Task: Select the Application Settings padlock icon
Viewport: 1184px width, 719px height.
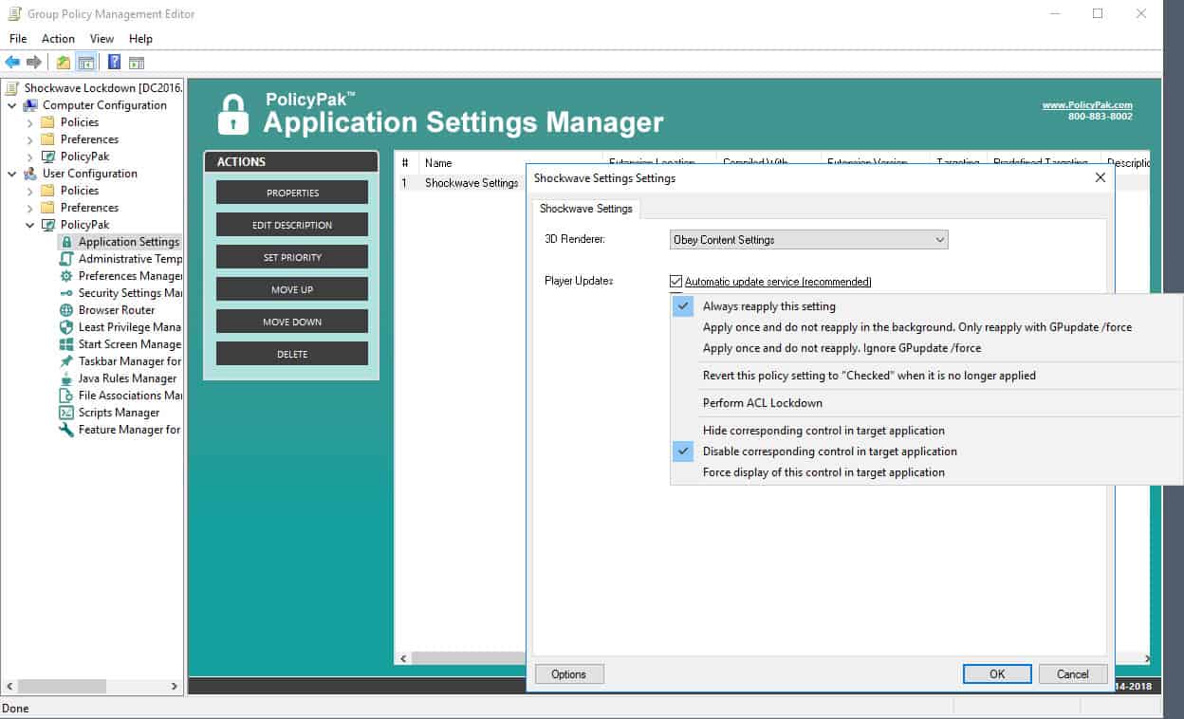Action: tap(66, 242)
